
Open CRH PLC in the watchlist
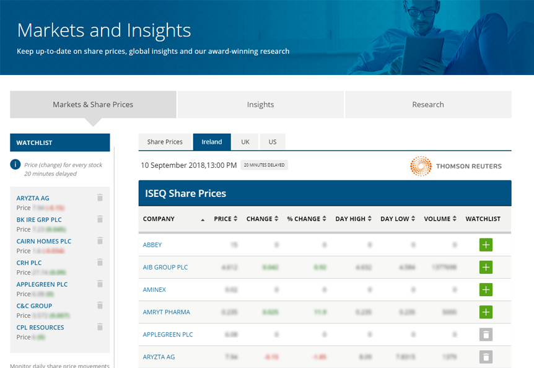(x=29, y=263)
